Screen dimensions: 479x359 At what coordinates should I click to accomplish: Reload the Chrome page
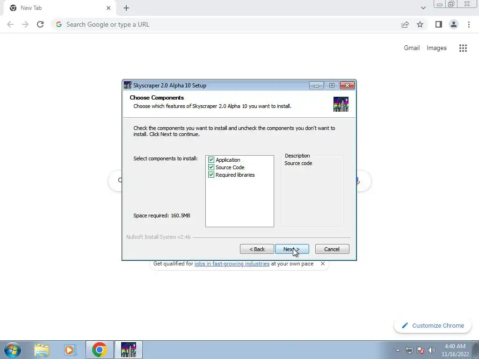(40, 24)
